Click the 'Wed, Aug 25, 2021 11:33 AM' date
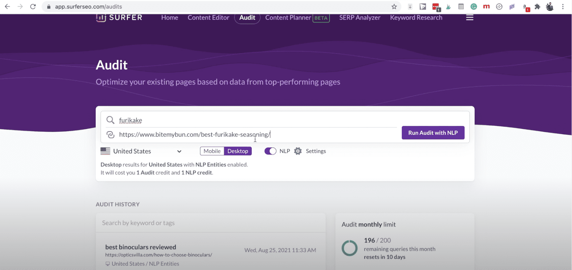Screen dimensions: 572x270 (280, 250)
